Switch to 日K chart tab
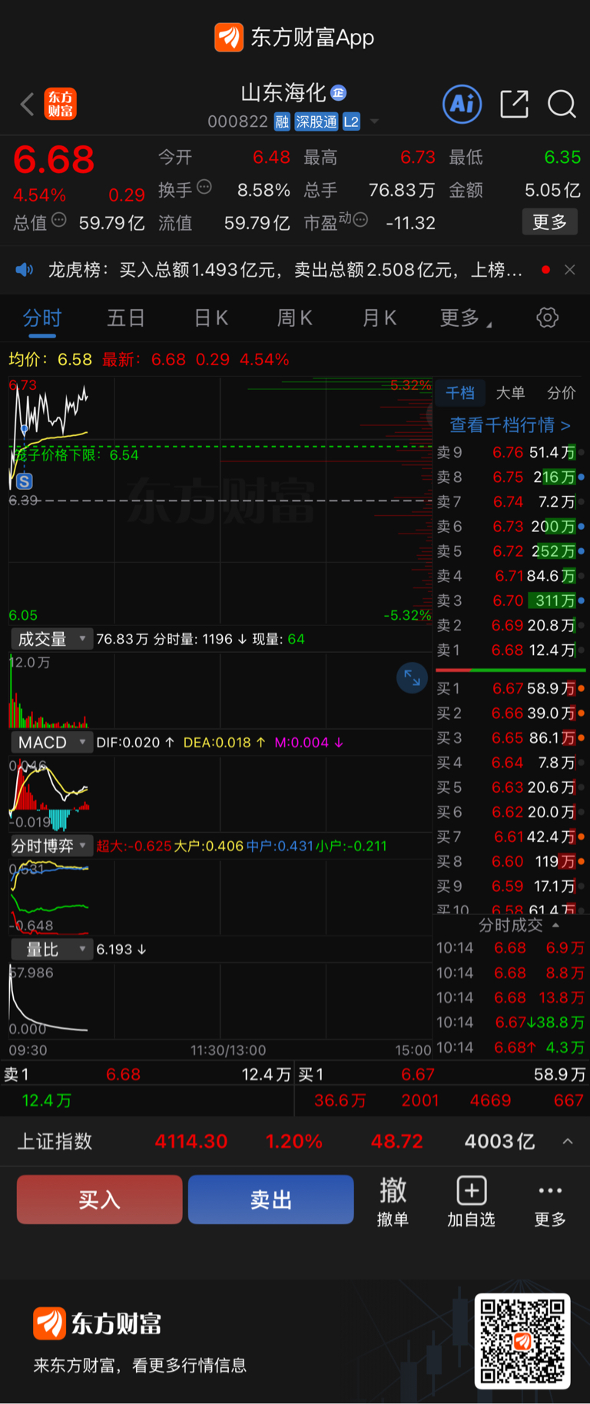Image resolution: width=590 pixels, height=1404 pixels. coord(210,318)
